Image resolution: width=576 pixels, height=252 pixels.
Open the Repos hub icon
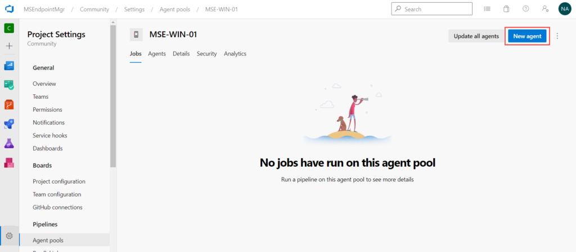click(x=9, y=105)
